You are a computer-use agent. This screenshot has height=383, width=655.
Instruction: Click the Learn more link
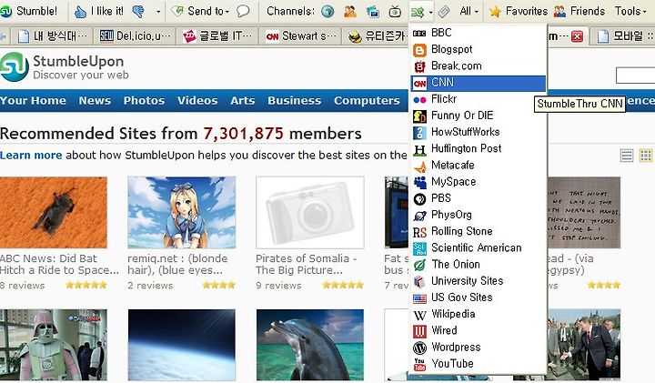coord(31,156)
